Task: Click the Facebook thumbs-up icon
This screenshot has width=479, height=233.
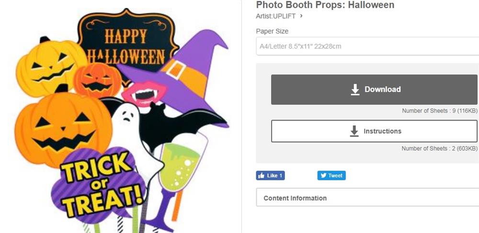Action: coord(261,176)
